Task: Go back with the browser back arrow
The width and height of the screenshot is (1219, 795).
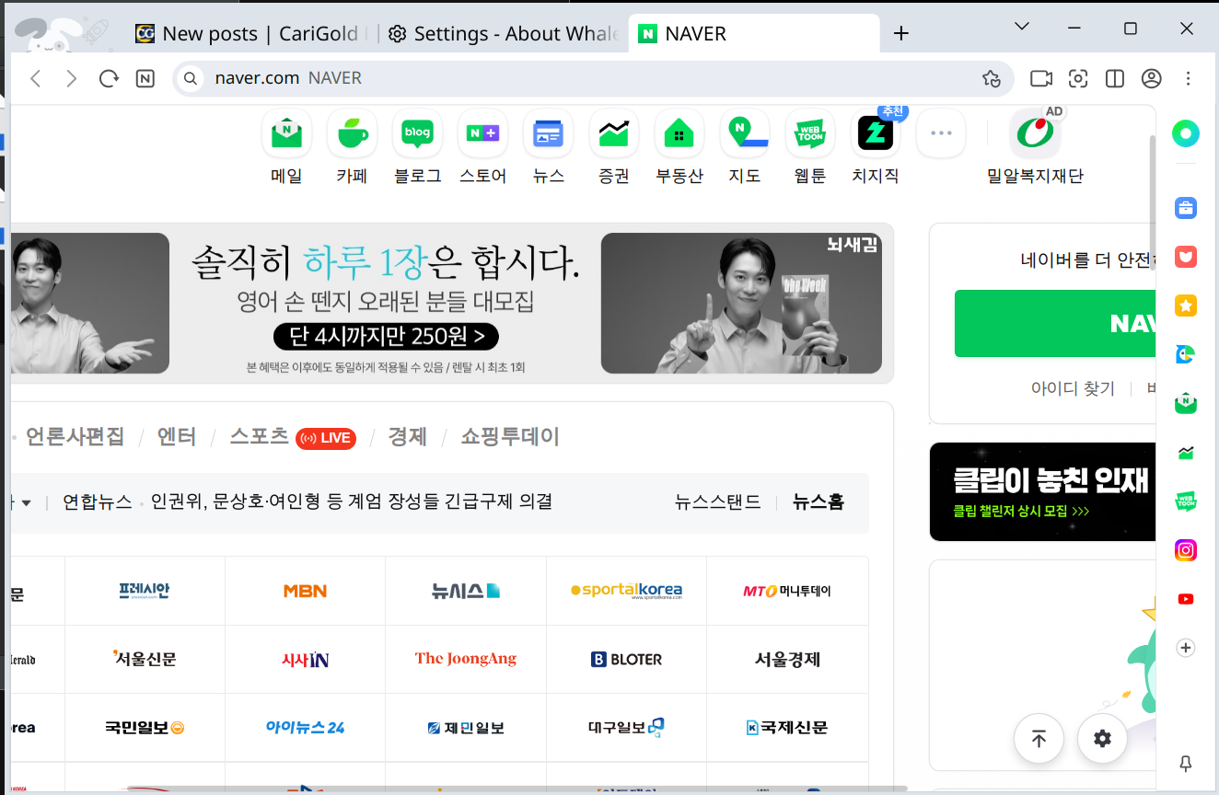Action: point(36,78)
